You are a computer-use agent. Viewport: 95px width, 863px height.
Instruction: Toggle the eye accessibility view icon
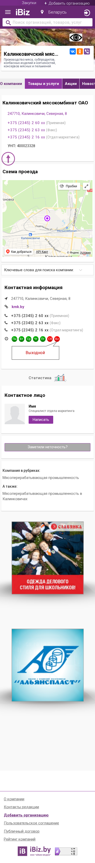tap(76, 38)
